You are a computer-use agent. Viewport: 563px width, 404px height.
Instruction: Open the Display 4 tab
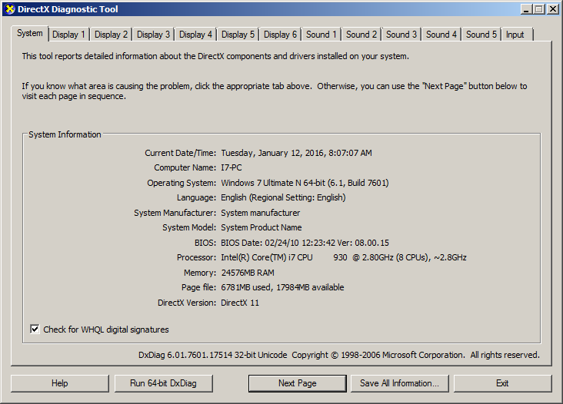[x=195, y=35]
